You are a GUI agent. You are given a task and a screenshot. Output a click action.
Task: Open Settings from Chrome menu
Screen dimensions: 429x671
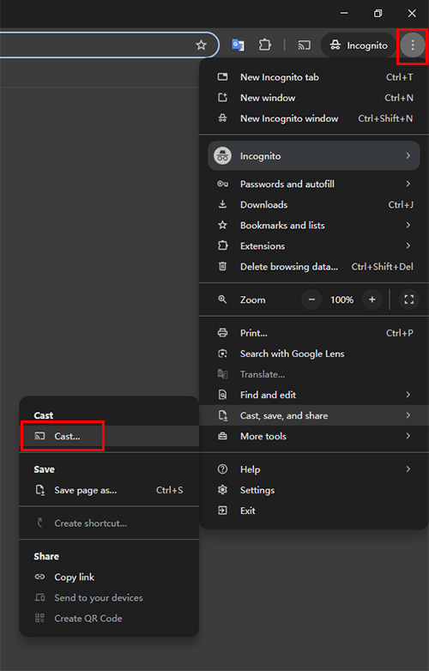pyautogui.click(x=314, y=490)
